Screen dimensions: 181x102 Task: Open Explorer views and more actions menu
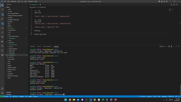(26, 5)
